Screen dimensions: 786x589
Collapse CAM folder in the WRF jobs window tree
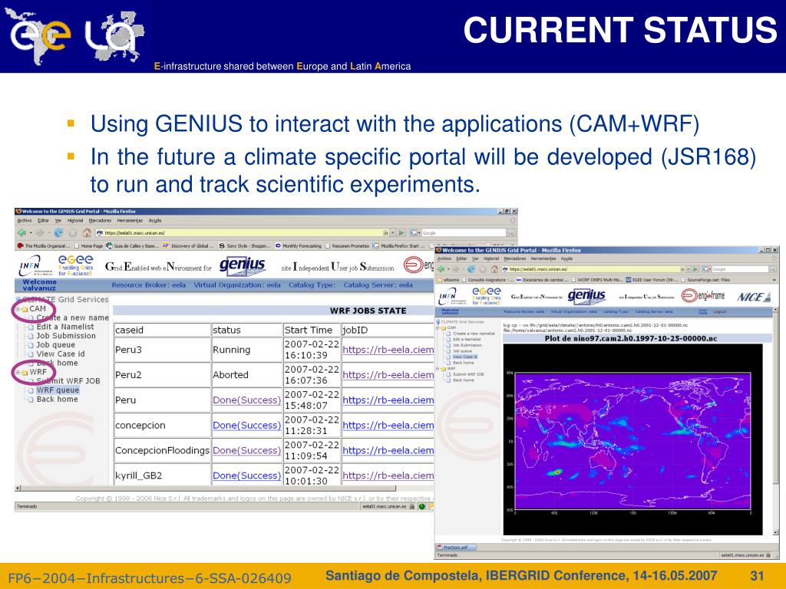[x=18, y=309]
